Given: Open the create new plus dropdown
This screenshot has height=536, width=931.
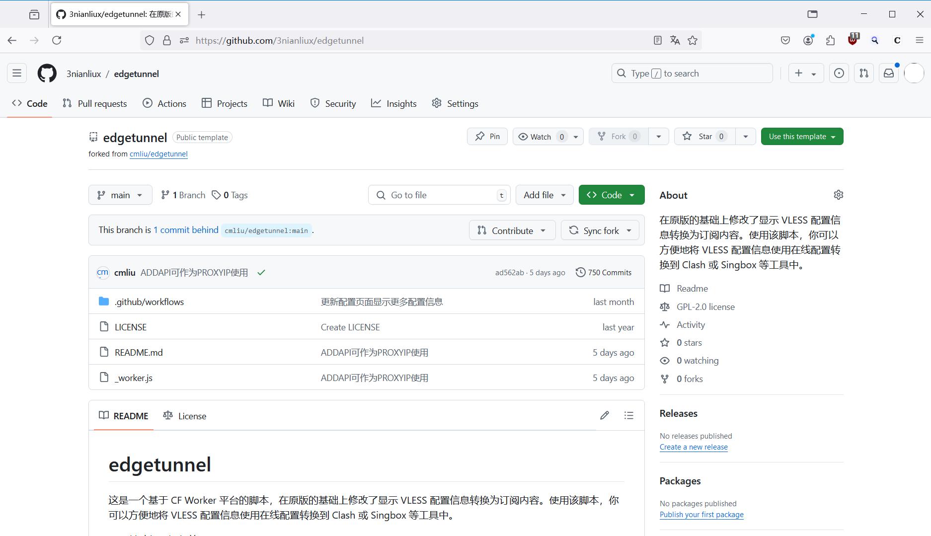Looking at the screenshot, I should click(806, 74).
